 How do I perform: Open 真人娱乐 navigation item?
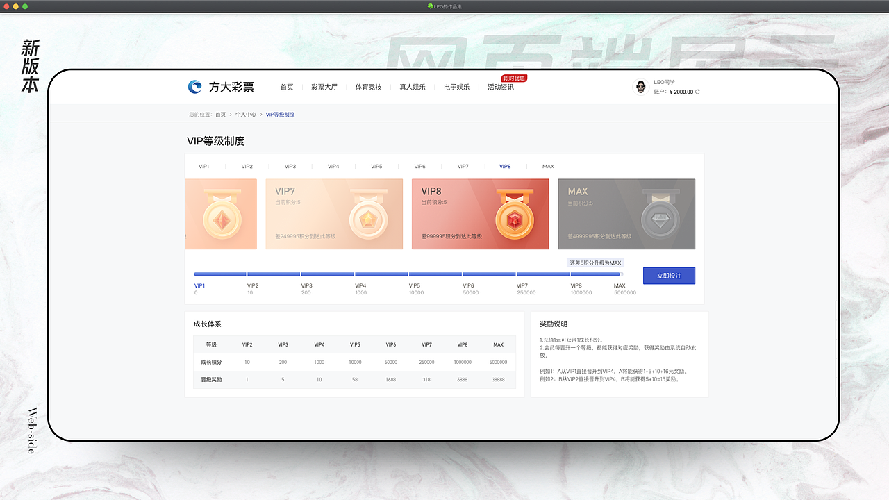[413, 87]
